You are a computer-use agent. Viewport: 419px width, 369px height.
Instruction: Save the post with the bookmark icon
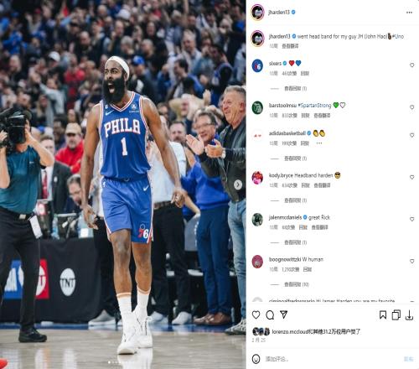click(383, 315)
